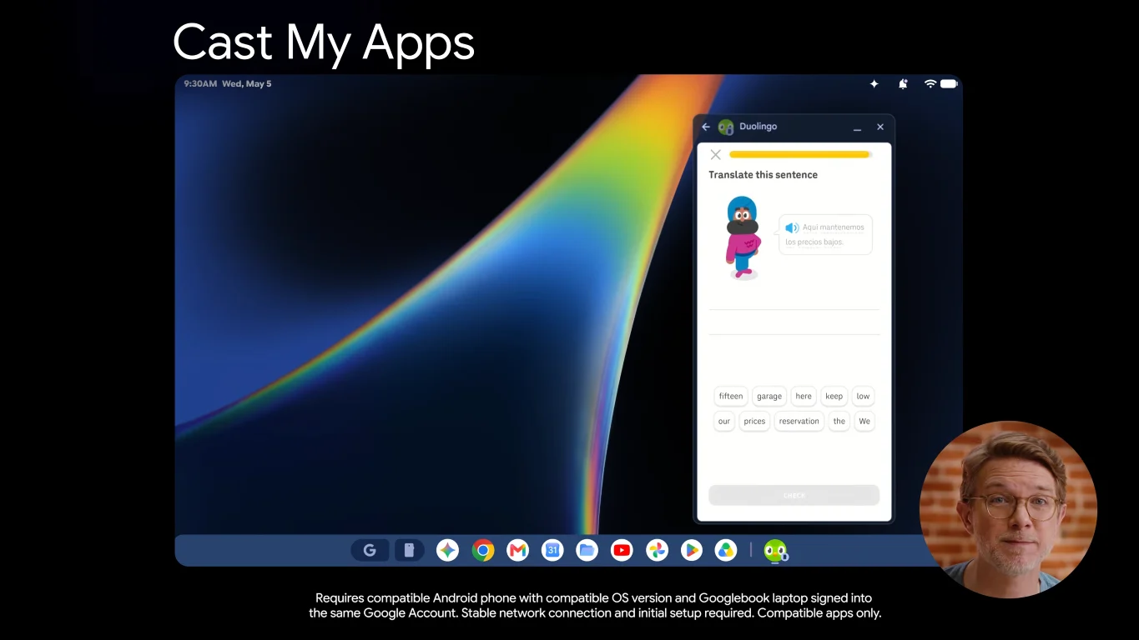
Task: Click the Gemini sparkle icon in status bar
Action: coord(874,83)
